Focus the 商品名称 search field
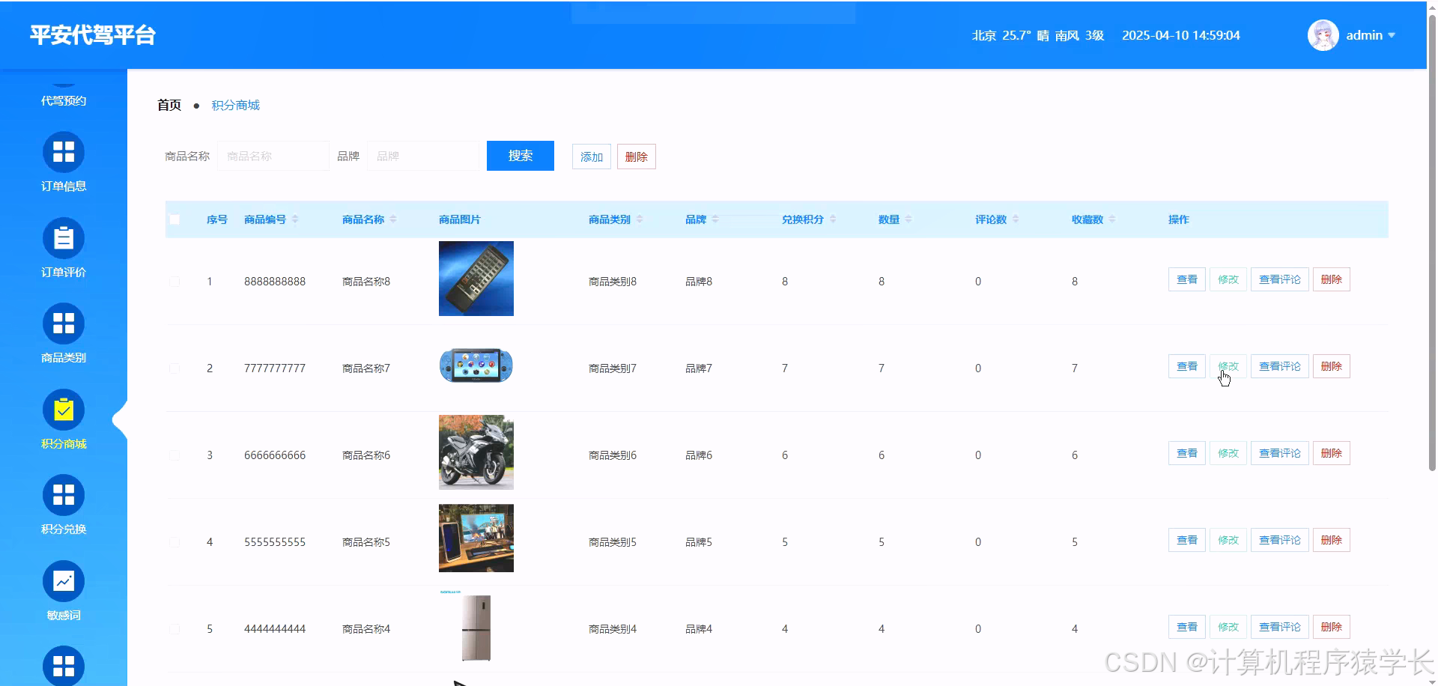This screenshot has height=686, width=1438. (273, 156)
